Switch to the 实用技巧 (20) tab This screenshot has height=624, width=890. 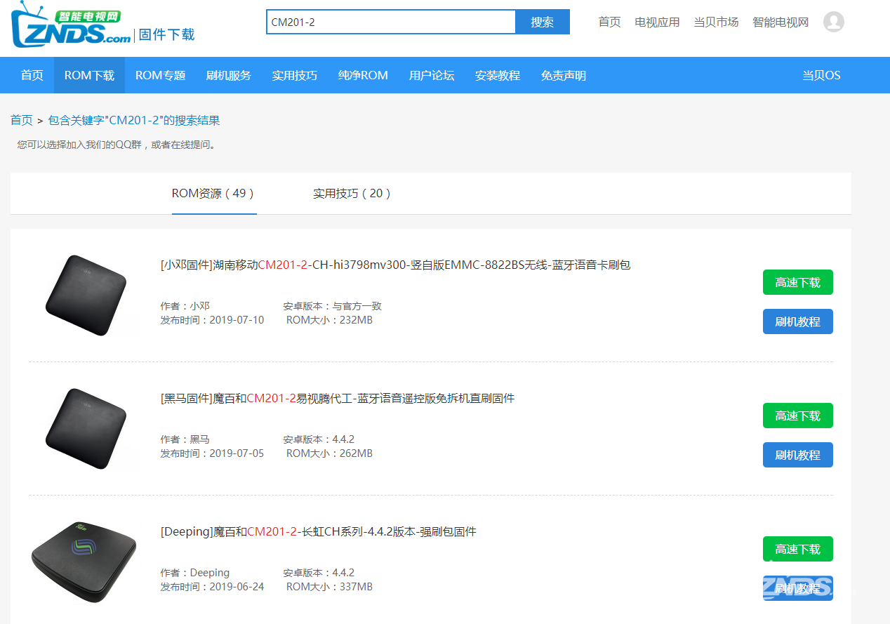(352, 193)
